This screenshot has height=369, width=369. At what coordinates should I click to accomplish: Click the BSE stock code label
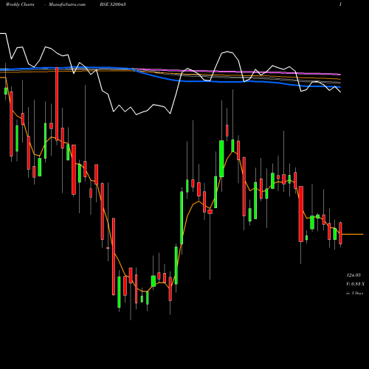tap(113, 4)
